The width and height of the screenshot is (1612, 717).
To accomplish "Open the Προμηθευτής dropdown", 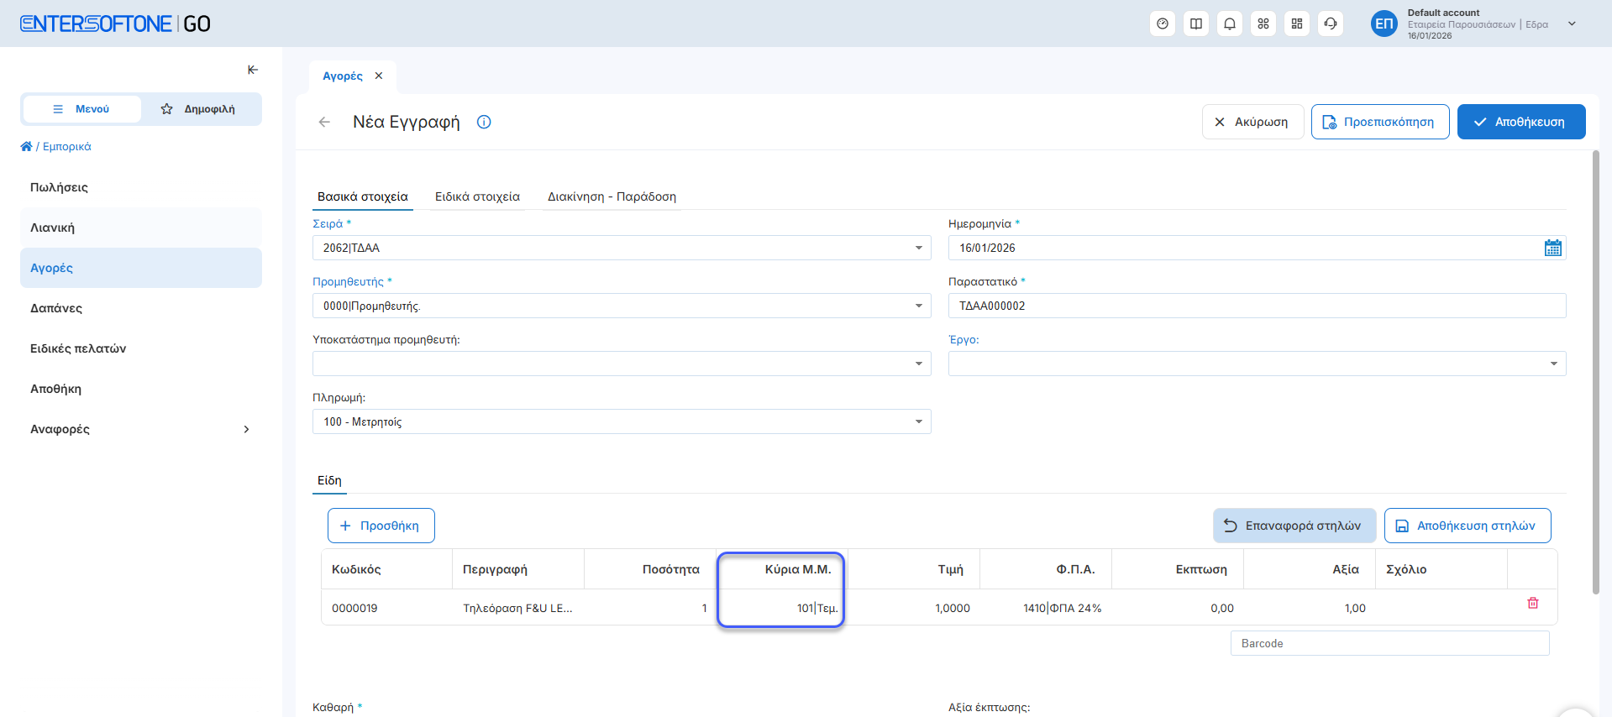I will point(918,306).
